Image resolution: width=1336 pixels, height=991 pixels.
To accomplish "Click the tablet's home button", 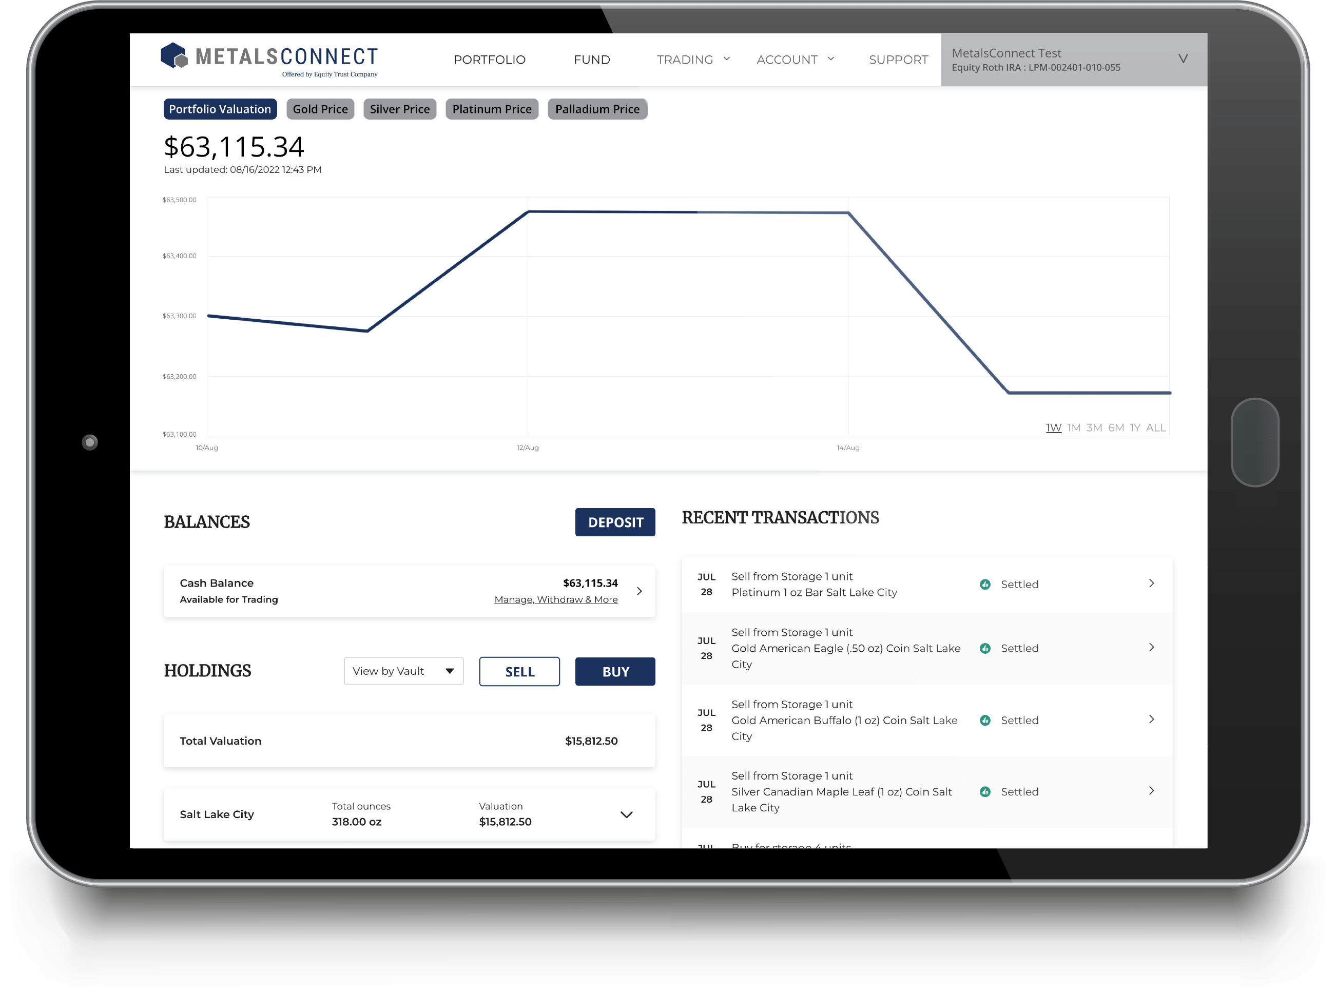I will pos(1255,442).
